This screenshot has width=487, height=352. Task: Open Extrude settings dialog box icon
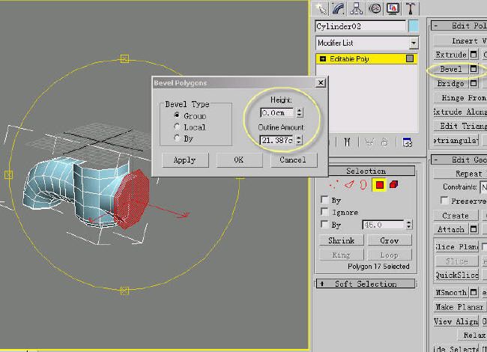tap(474, 55)
